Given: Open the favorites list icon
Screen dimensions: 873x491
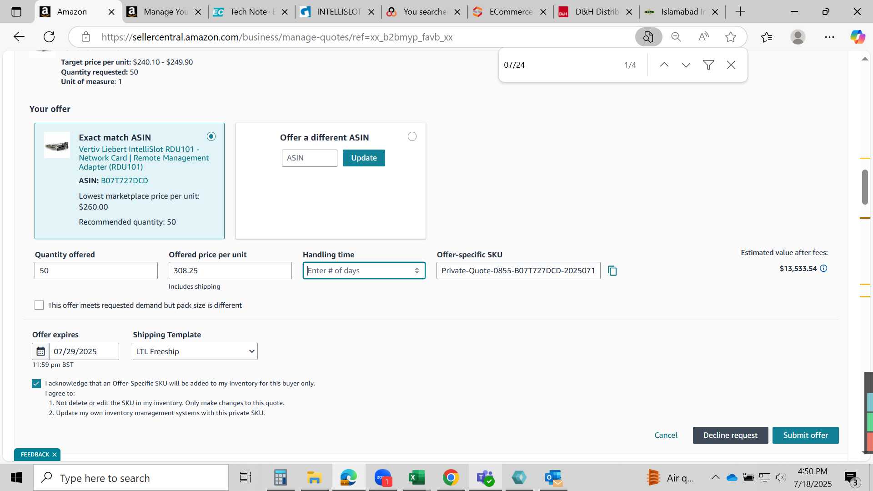Looking at the screenshot, I should click(x=767, y=37).
